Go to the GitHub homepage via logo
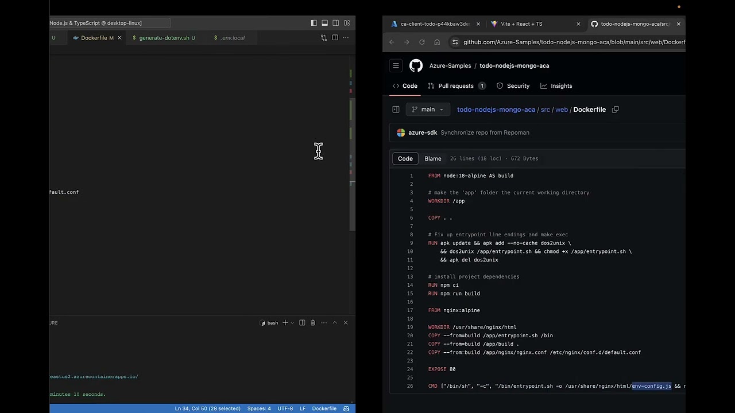Image resolution: width=735 pixels, height=413 pixels. (x=416, y=66)
